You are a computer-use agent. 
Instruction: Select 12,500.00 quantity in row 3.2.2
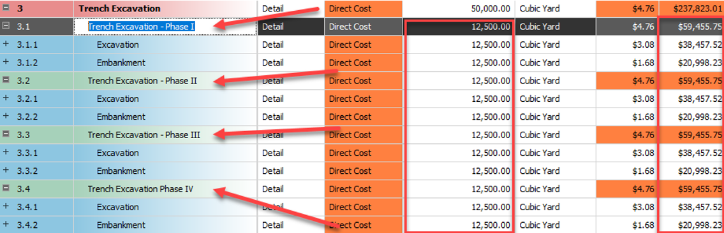pos(459,117)
